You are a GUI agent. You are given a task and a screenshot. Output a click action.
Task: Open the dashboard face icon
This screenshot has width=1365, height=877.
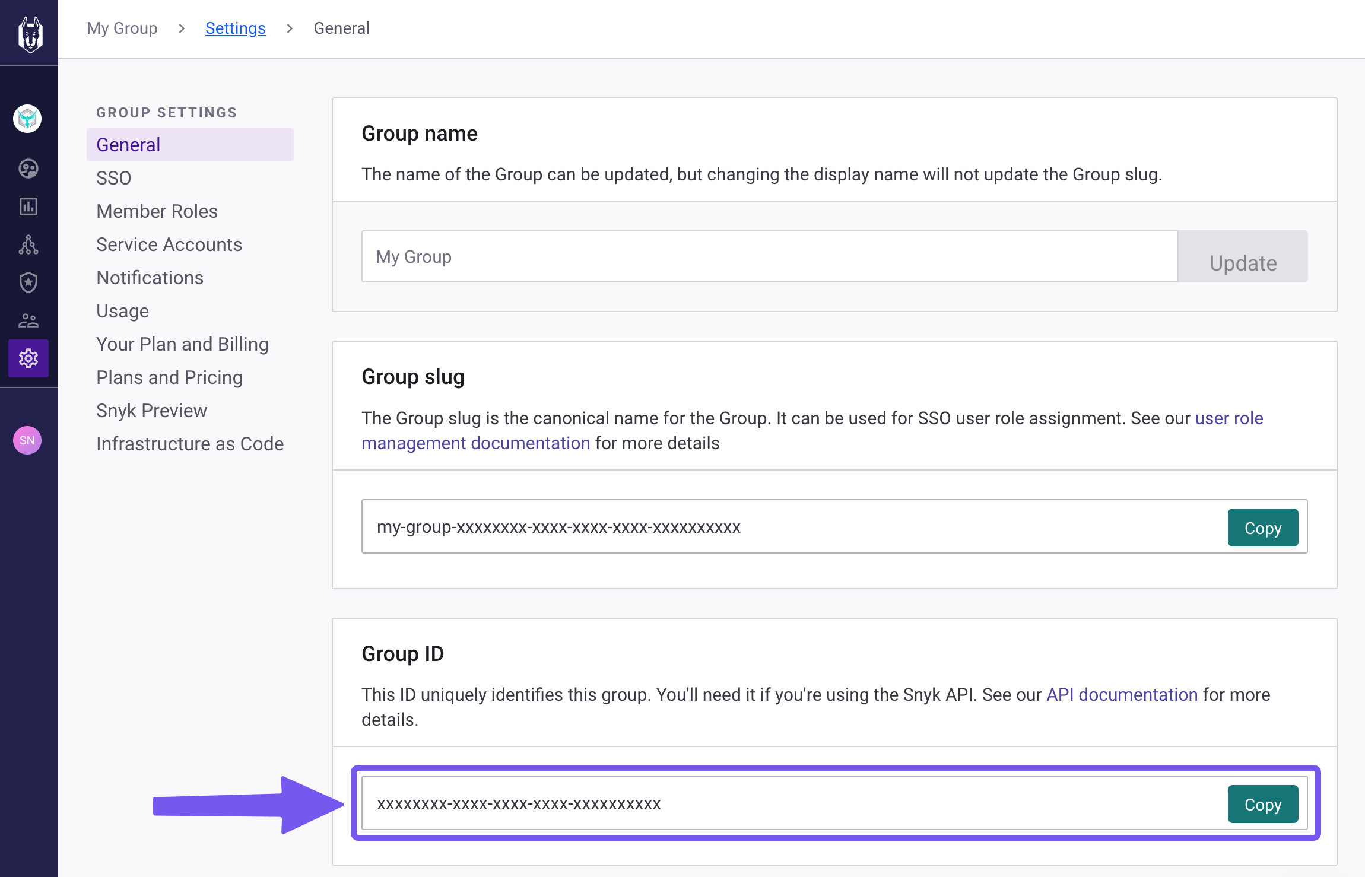coord(28,169)
